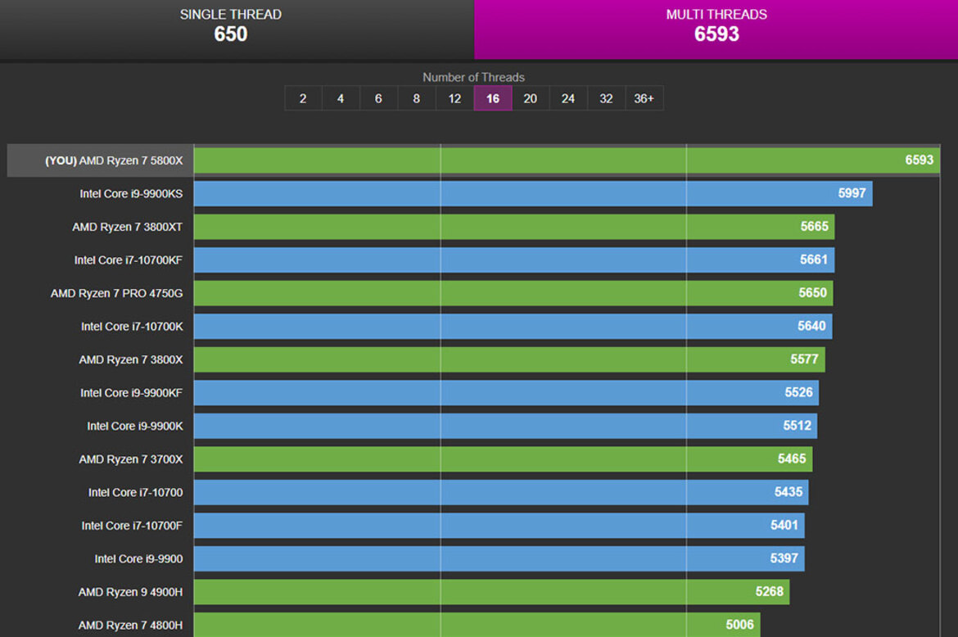Click the blue bar scoring 5401
This screenshot has width=958, height=637.
499,525
